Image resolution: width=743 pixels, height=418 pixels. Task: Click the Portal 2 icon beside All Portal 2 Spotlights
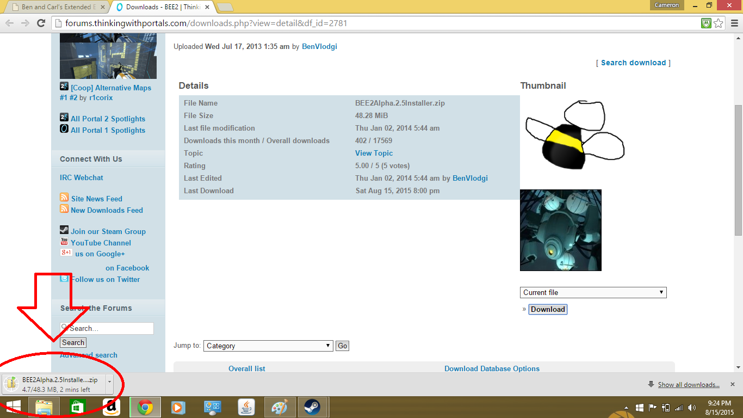tap(64, 118)
